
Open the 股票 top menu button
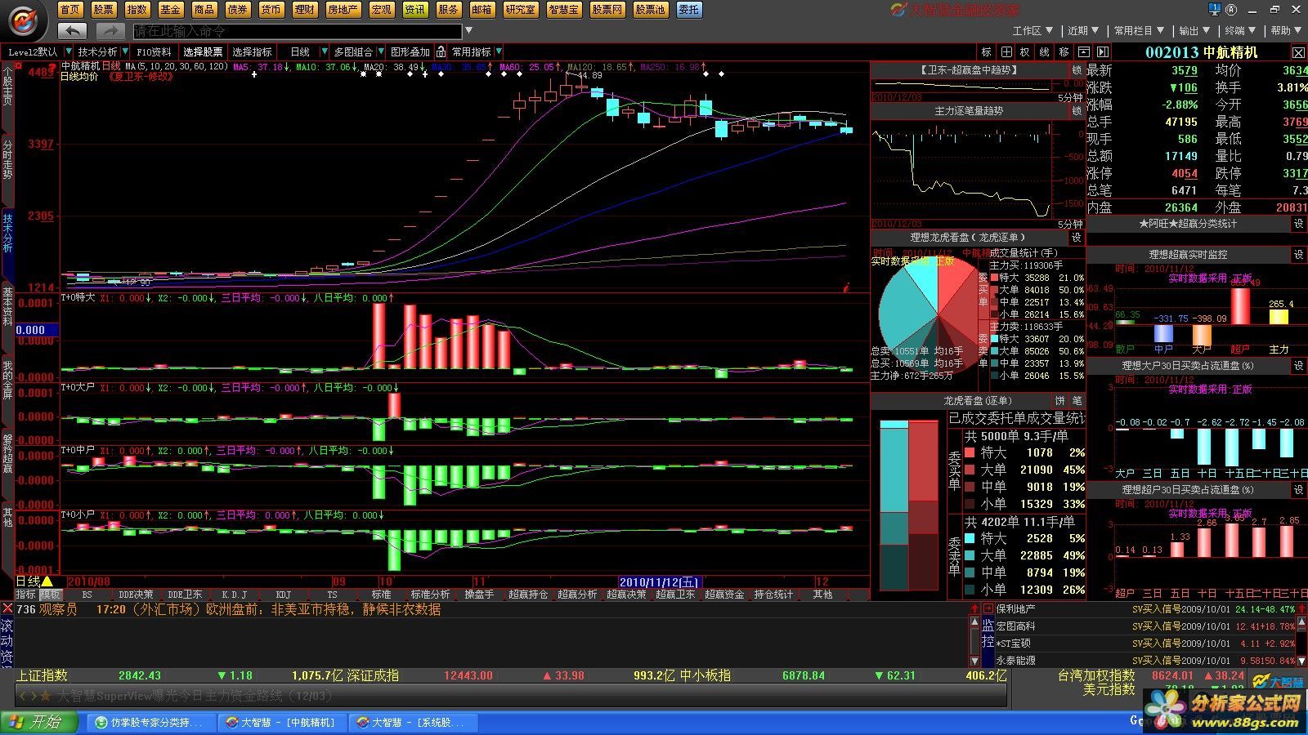(104, 10)
